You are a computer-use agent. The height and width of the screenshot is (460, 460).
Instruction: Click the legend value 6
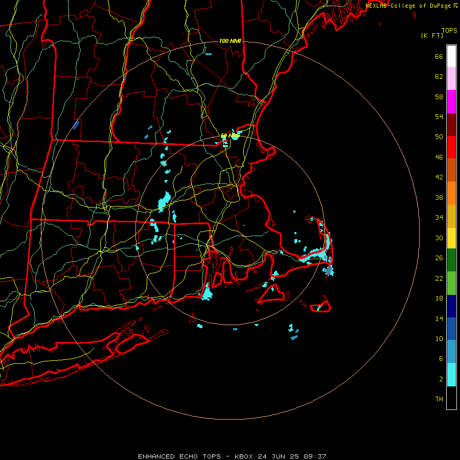441,358
